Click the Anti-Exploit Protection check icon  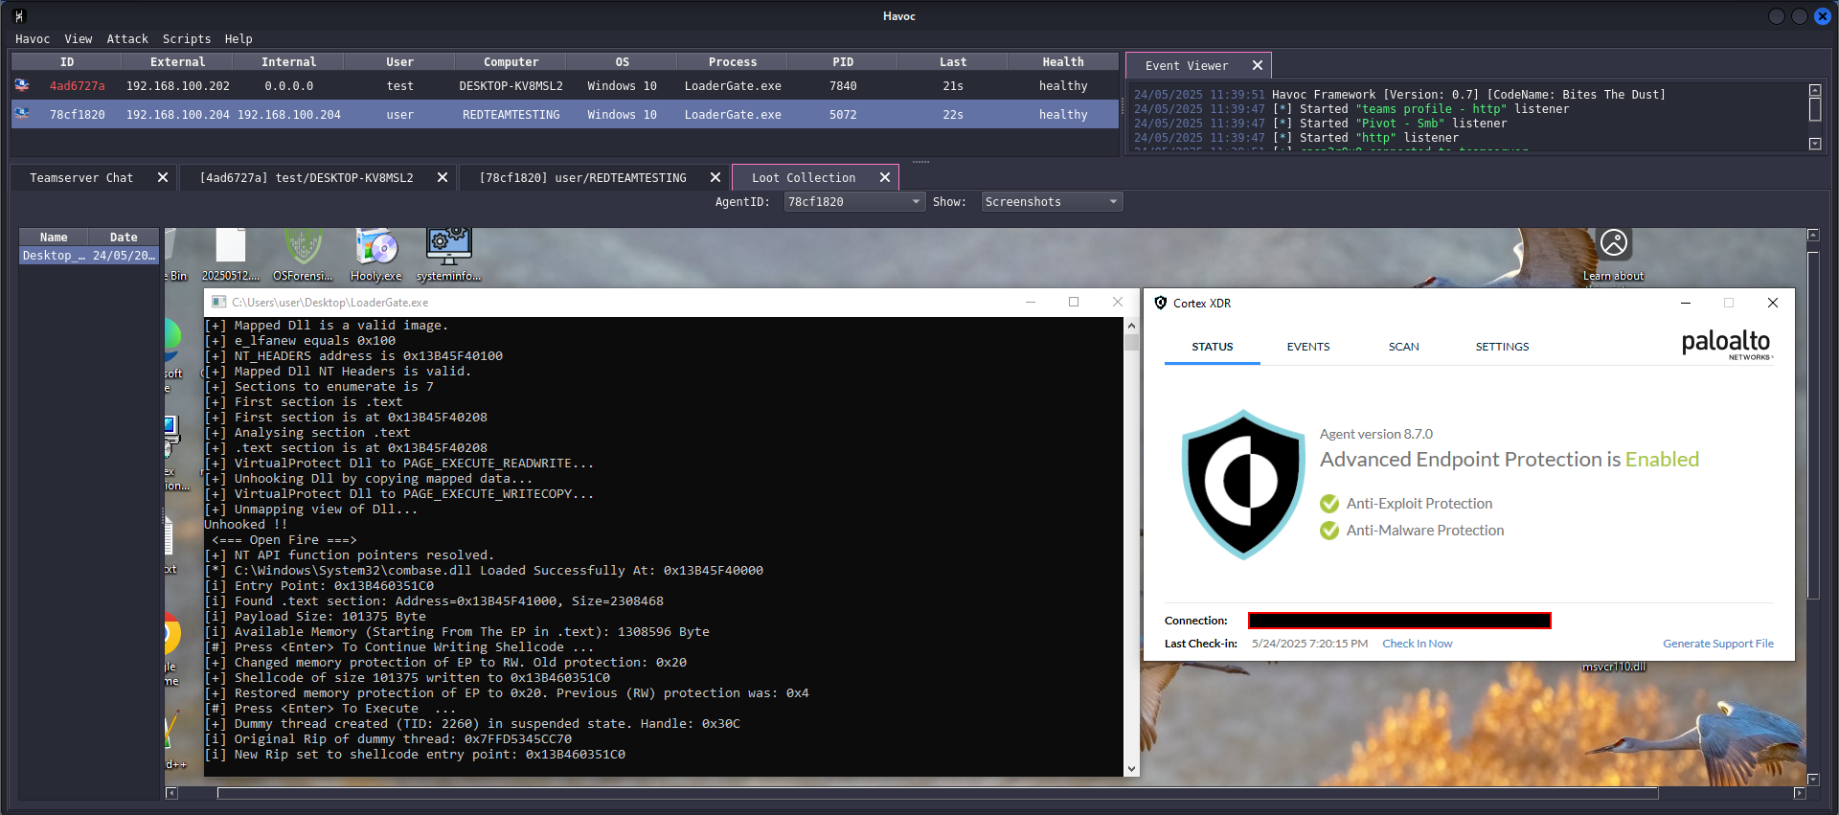click(x=1329, y=504)
